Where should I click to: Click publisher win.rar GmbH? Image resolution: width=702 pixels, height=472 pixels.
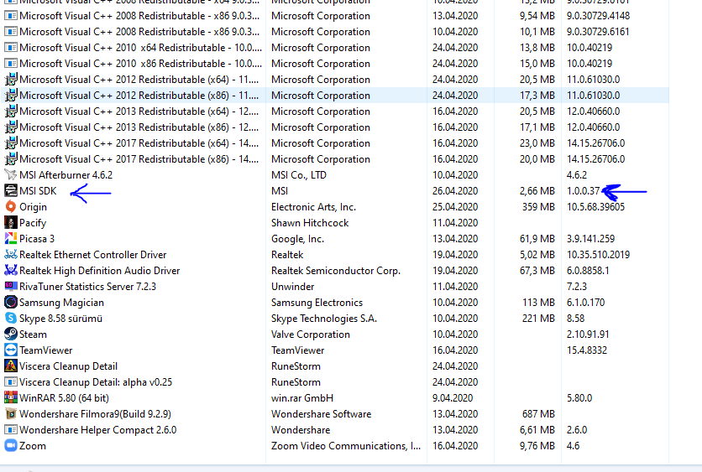302,397
